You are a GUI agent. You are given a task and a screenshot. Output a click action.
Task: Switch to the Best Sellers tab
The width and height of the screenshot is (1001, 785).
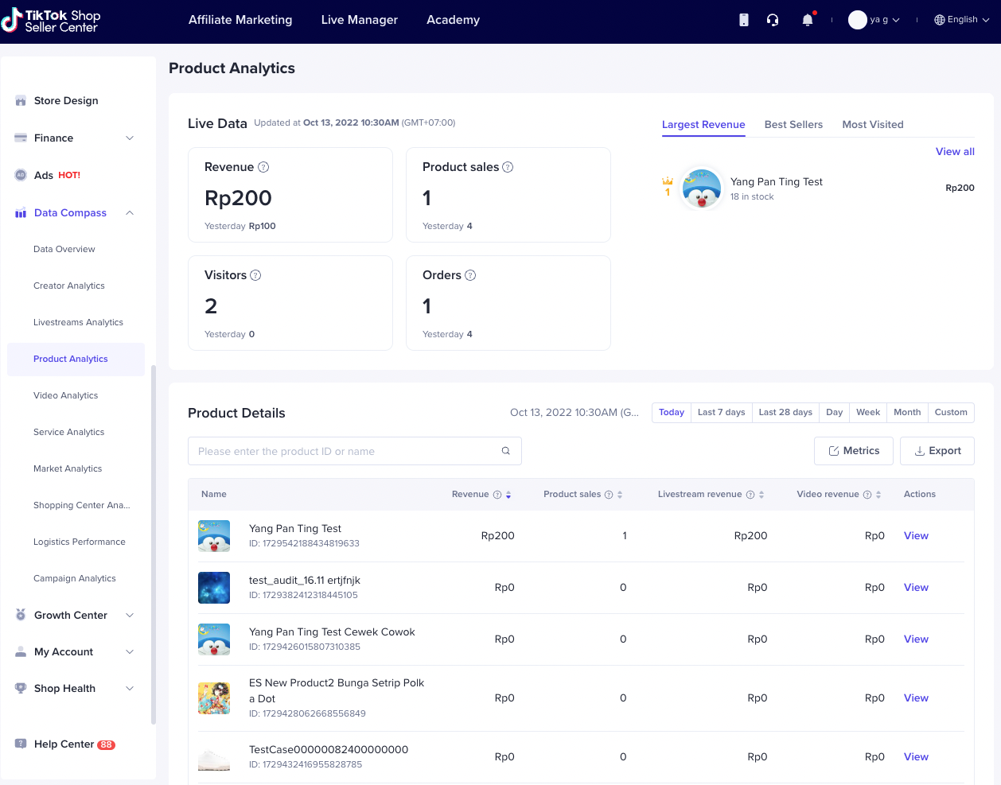[793, 125]
